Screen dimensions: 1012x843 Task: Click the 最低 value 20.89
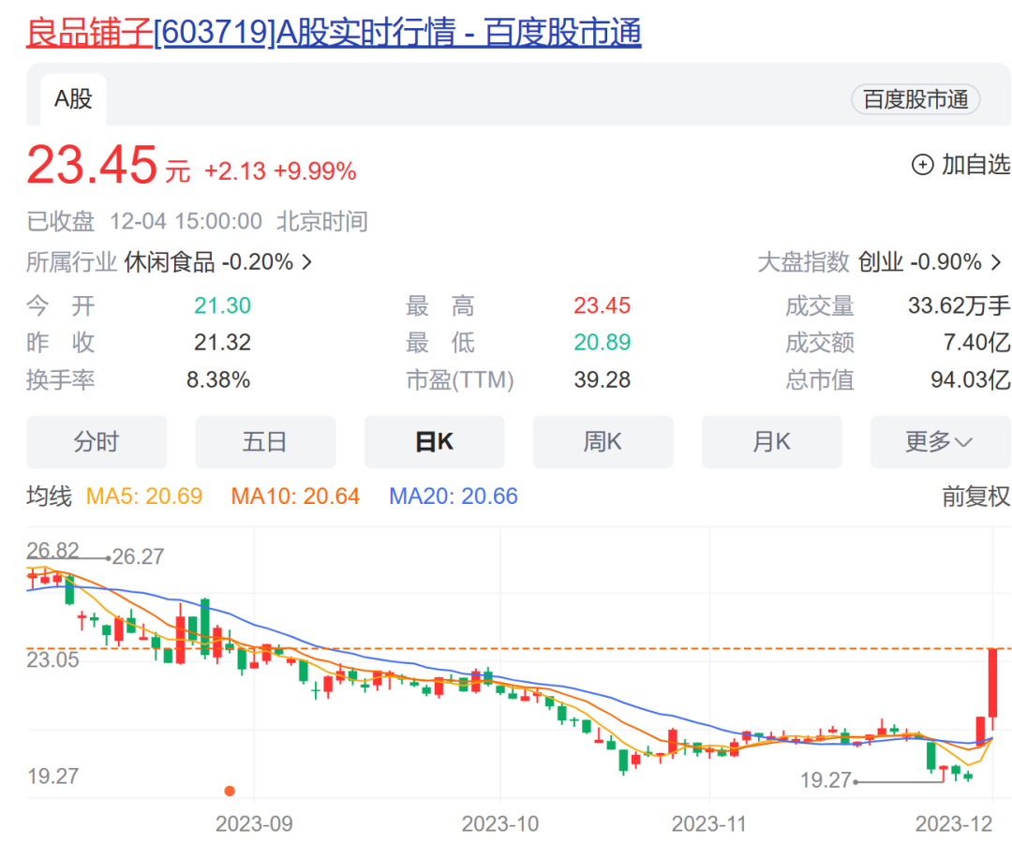602,342
